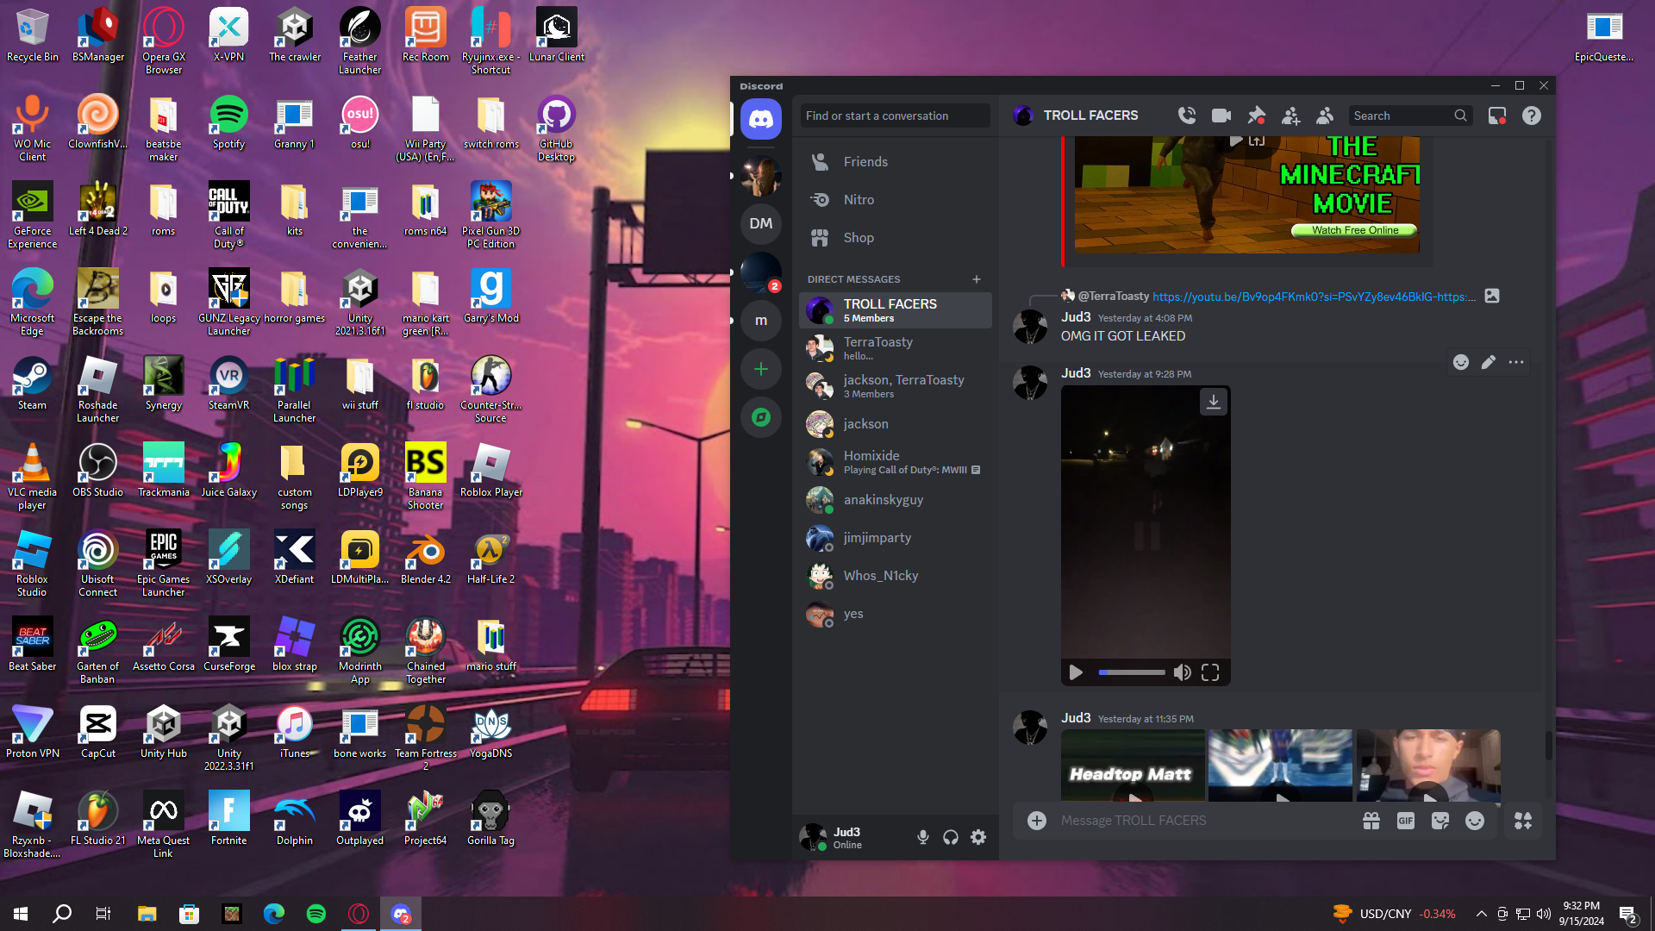Open the emoji picker in message bar
This screenshot has height=931, width=1655.
(1475, 821)
